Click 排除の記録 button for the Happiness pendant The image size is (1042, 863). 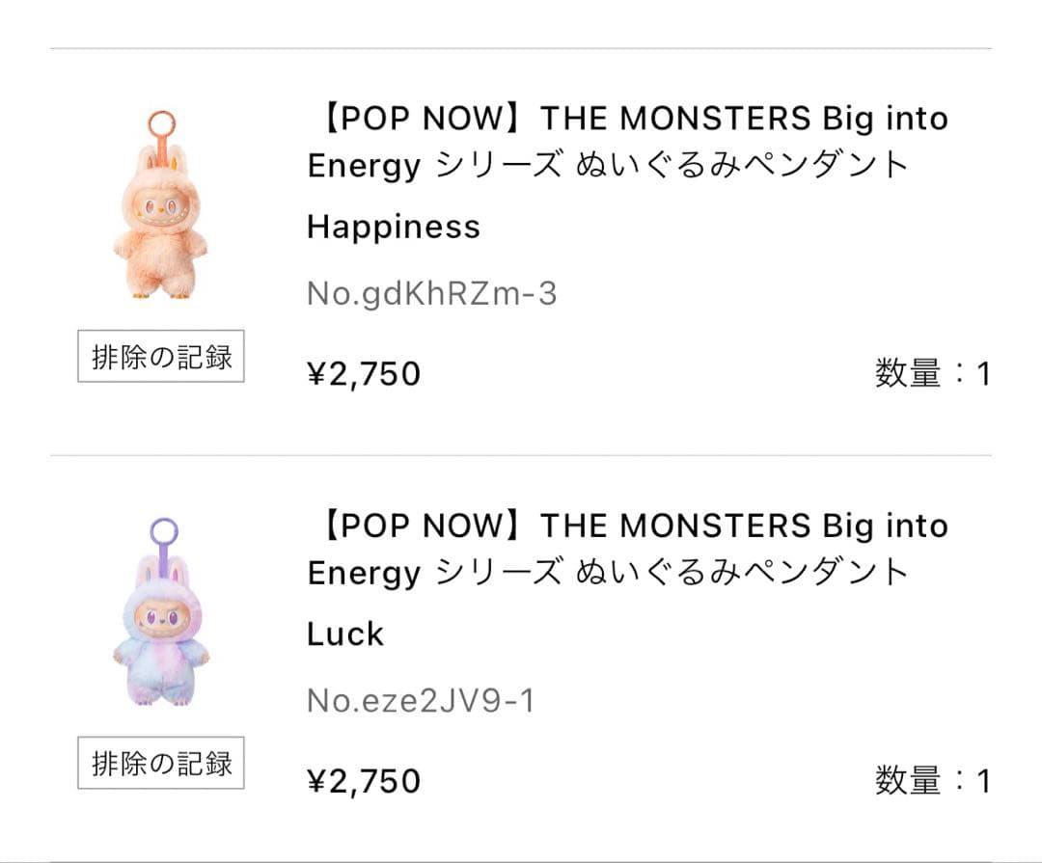pyautogui.click(x=160, y=357)
